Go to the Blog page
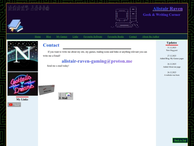The height and width of the screenshot is (146, 194). (48, 37)
